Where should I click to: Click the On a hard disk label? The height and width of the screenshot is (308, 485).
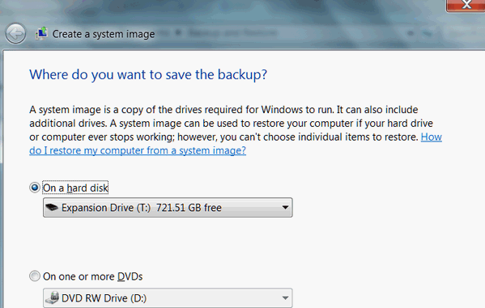click(x=75, y=188)
